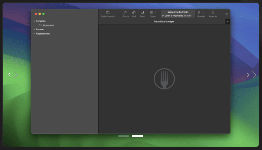The height and width of the screenshot is (150, 262).
Task: Click the green zoom window button
Action: (43, 14)
